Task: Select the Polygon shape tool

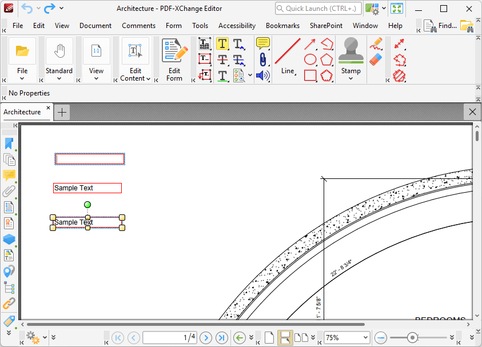Action: point(326,59)
